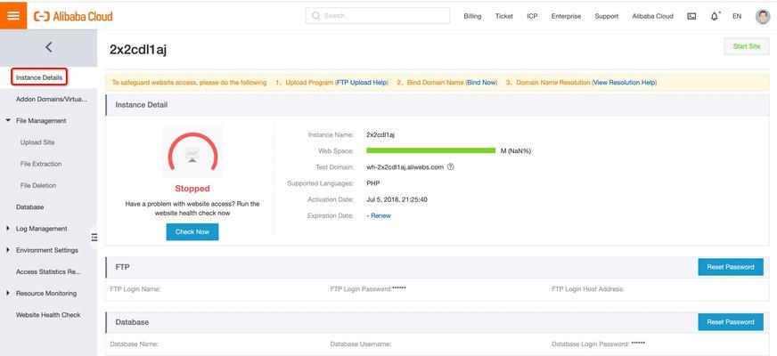The width and height of the screenshot is (777, 356).
Task: Click the Database Name label
Action: tap(135, 344)
